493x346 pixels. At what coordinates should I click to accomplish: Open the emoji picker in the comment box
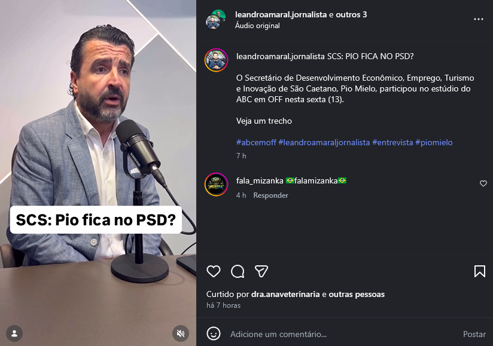[214, 334]
